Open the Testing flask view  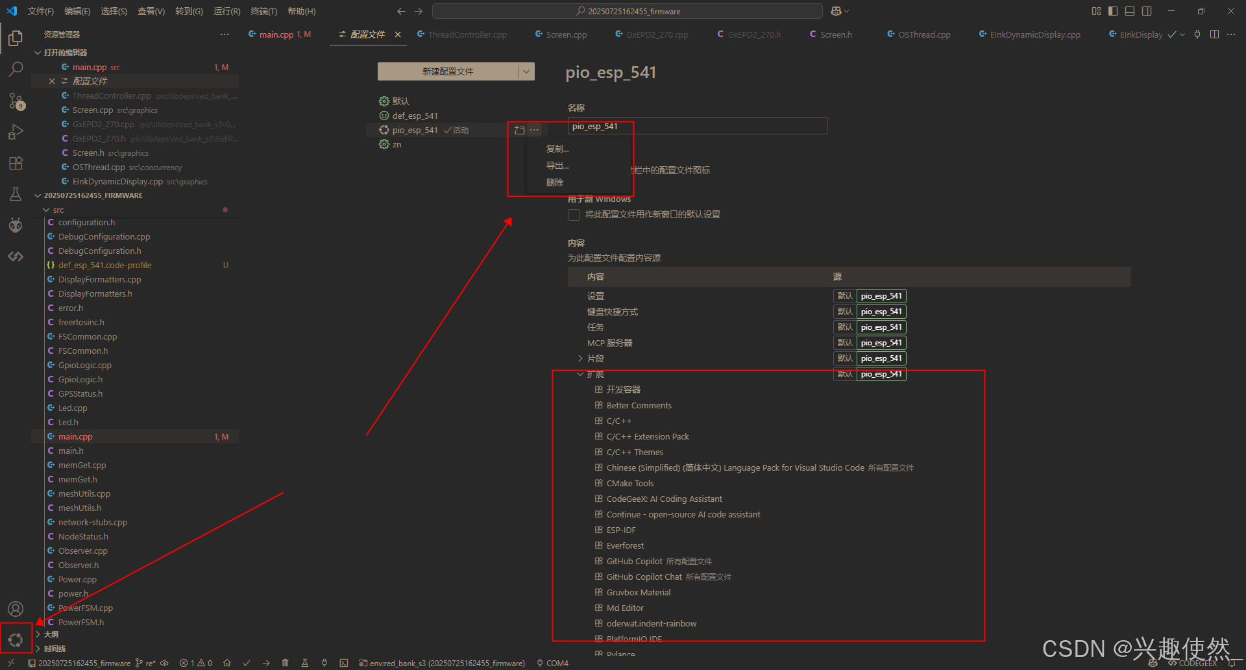(16, 194)
